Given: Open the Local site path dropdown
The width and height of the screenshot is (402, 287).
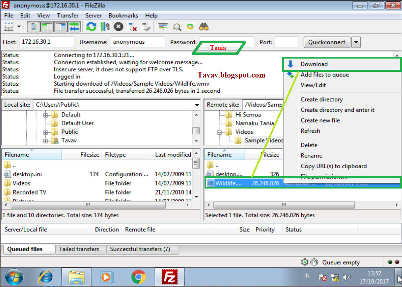Looking at the screenshot, I should tap(197, 105).
